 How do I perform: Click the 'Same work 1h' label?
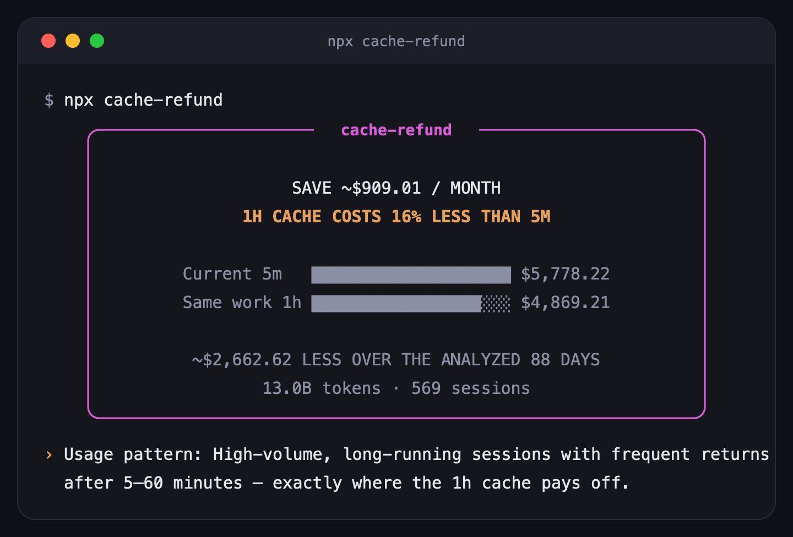pyautogui.click(x=242, y=303)
